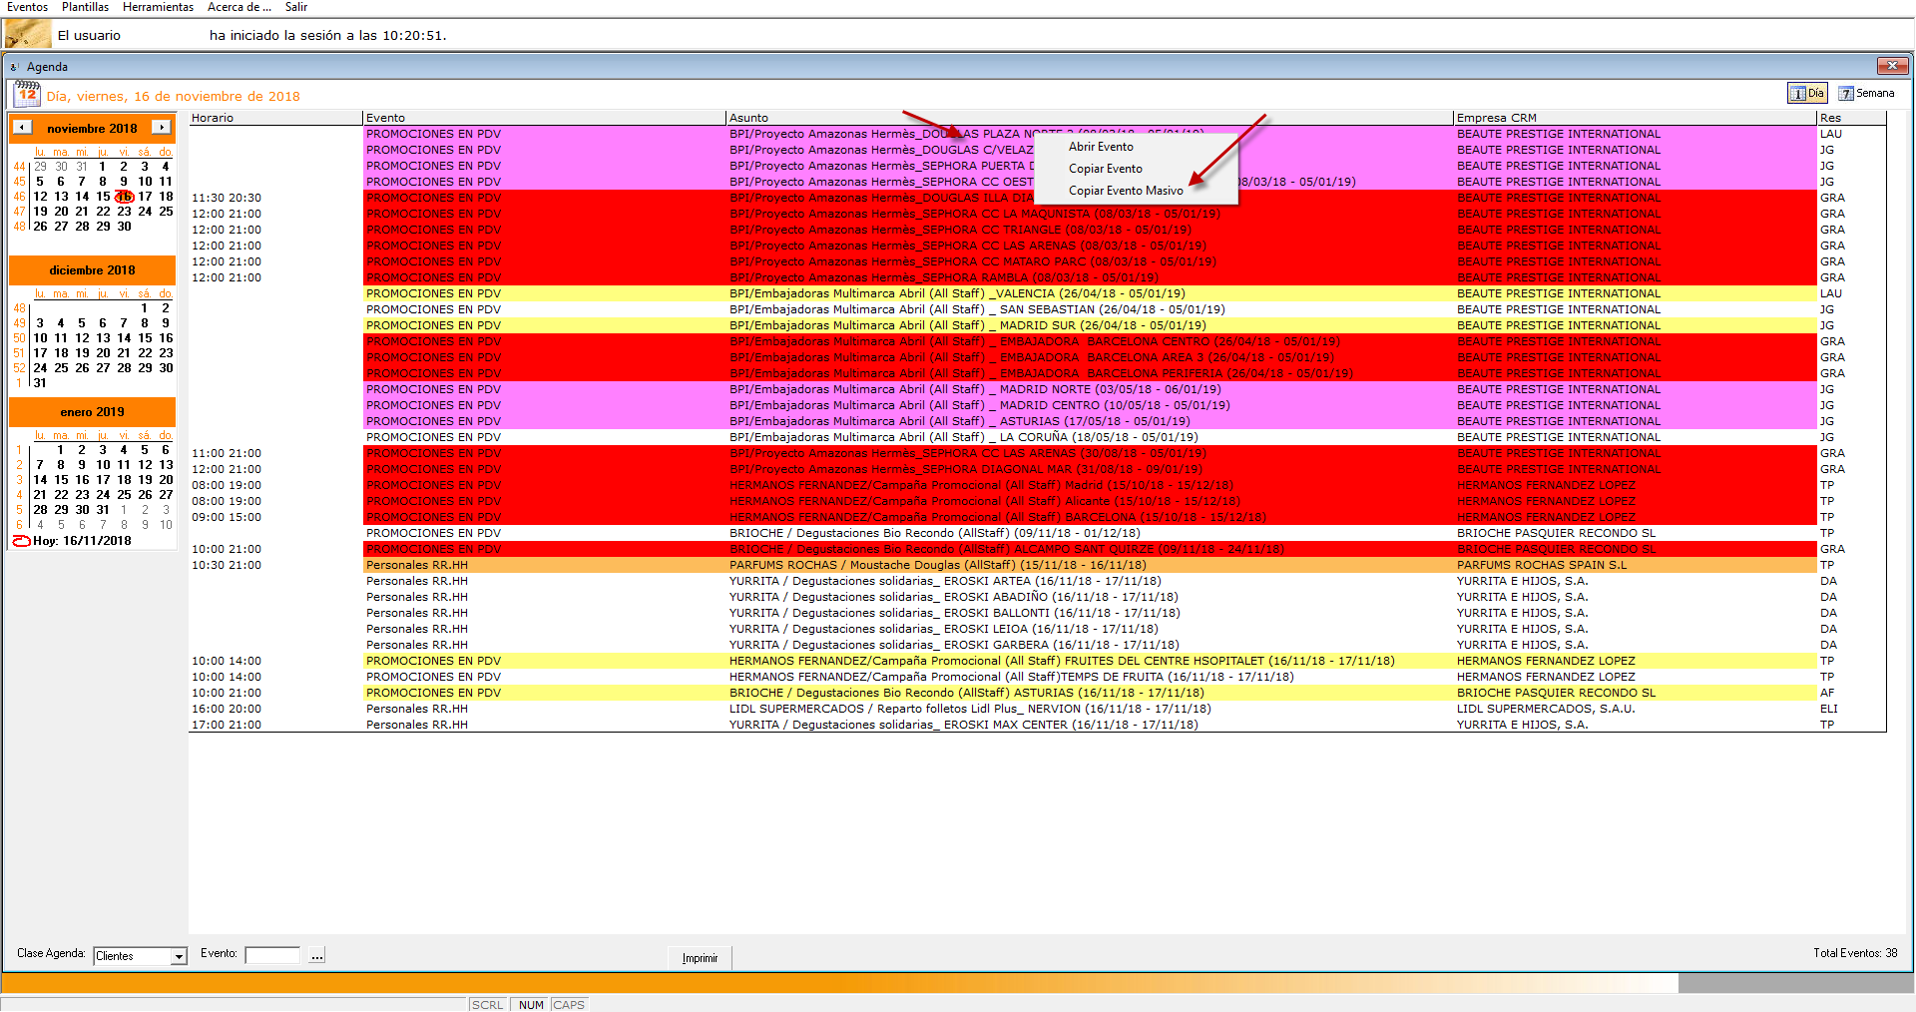Click the 'Hoy: 16/11/2018' today label
This screenshot has width=1916, height=1012.
[x=82, y=541]
